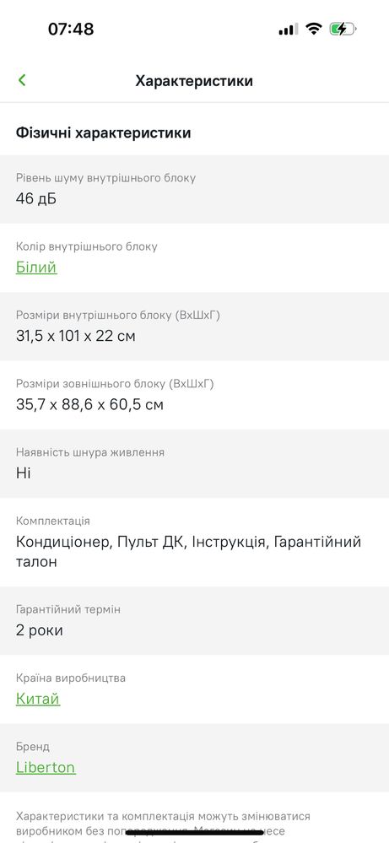Tap the Характеристики page title

pyautogui.click(x=194, y=81)
